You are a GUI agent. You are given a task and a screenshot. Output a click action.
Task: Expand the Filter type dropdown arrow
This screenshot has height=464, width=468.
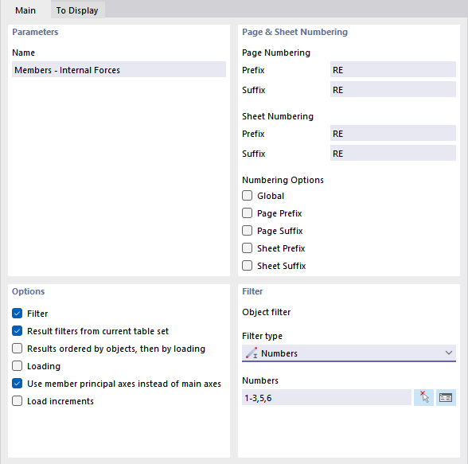[x=449, y=353]
